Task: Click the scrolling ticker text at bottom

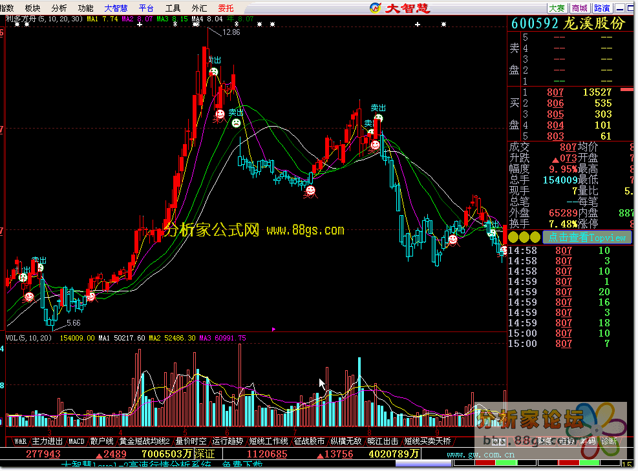Action: (162, 465)
